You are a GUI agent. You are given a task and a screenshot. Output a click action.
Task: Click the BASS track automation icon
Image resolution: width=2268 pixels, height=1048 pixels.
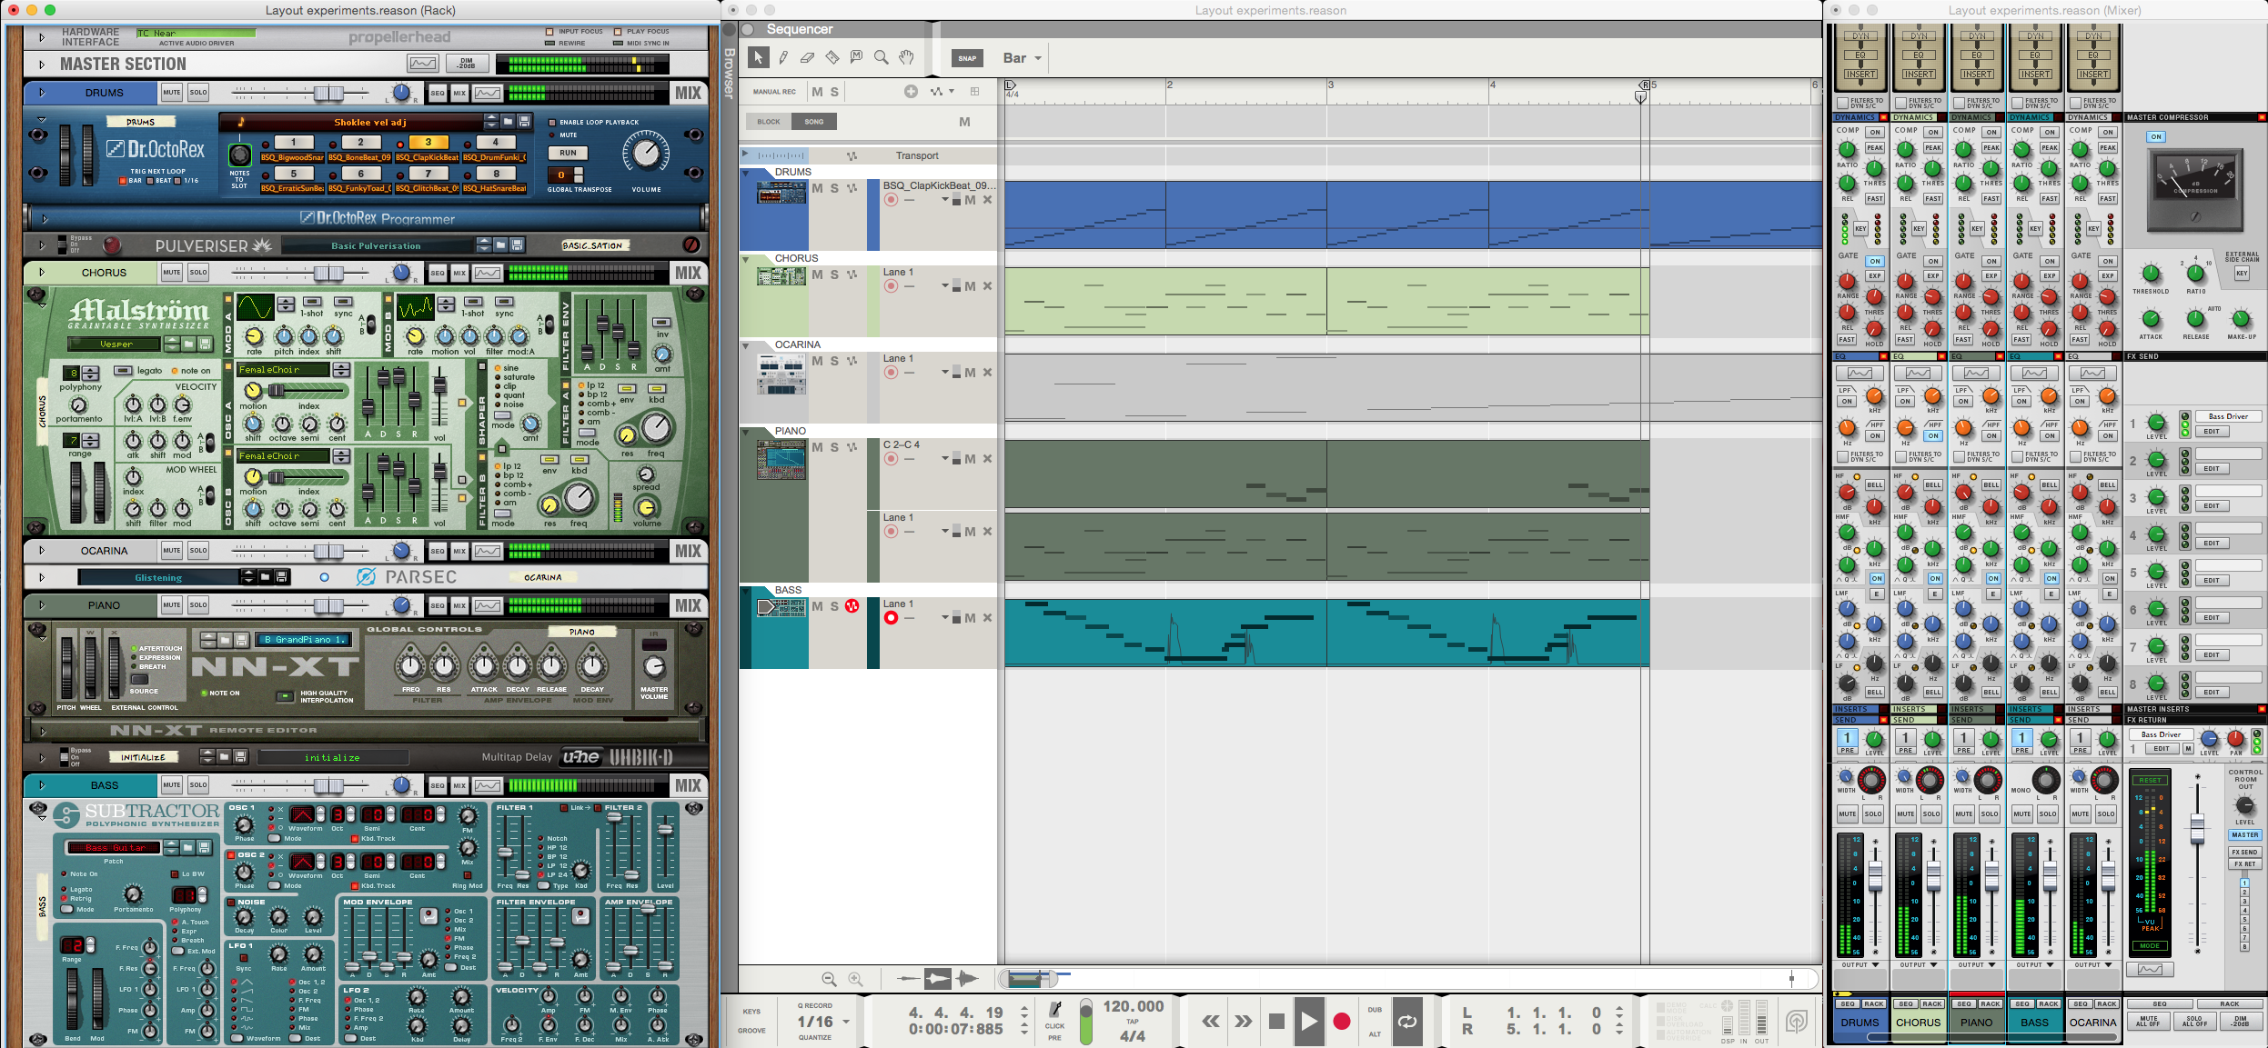pyautogui.click(x=852, y=606)
